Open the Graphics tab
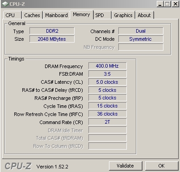 click(x=123, y=15)
